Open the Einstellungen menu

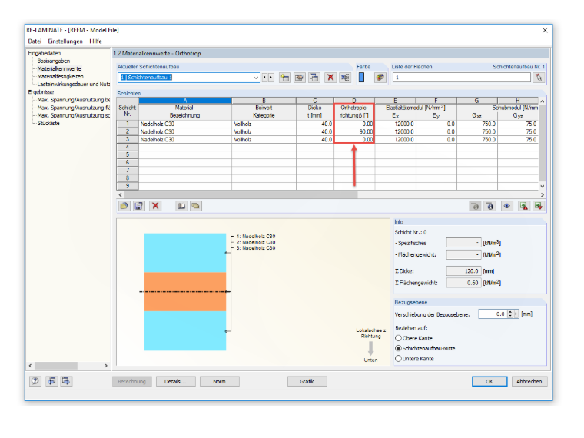pyautogui.click(x=65, y=41)
